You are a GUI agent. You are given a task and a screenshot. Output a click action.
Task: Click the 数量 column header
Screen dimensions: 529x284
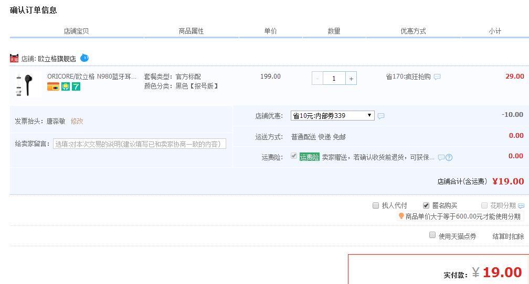[x=334, y=31]
